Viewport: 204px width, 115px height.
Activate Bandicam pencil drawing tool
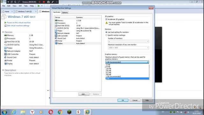[53, 2]
